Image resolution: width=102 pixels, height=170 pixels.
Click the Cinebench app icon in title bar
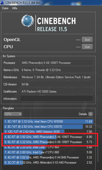click(2, 3)
